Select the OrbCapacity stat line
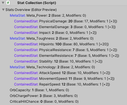The width and height of the screenshot is (127, 105). [x=39, y=90]
